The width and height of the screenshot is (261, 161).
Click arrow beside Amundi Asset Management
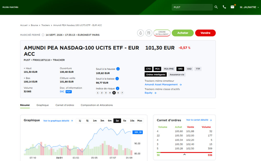pos(181,85)
